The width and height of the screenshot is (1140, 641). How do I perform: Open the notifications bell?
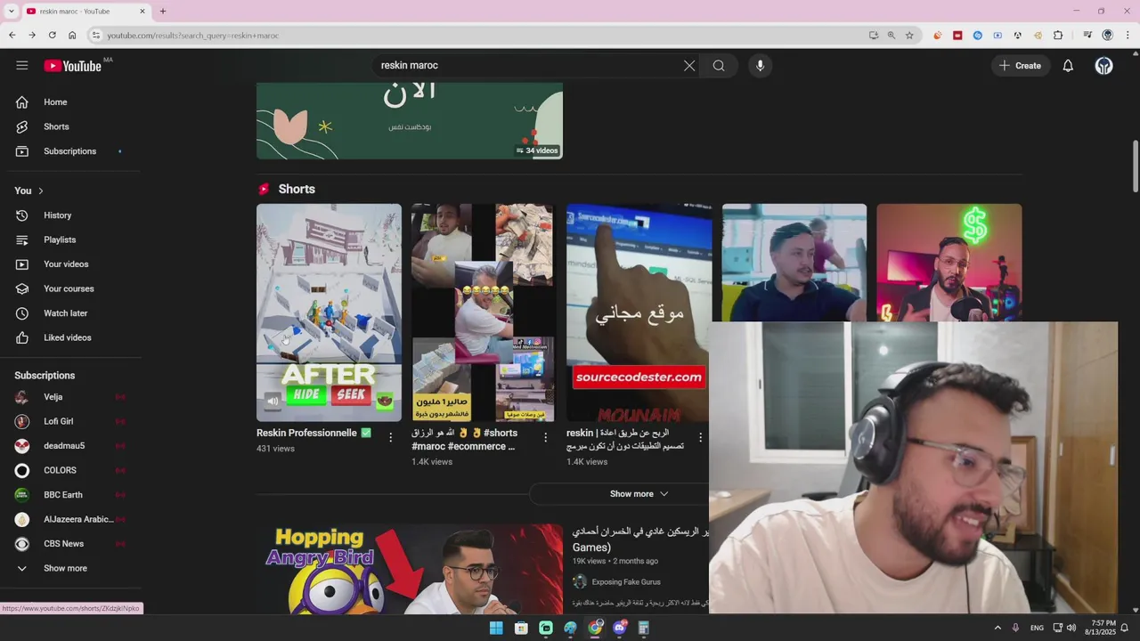(x=1068, y=65)
